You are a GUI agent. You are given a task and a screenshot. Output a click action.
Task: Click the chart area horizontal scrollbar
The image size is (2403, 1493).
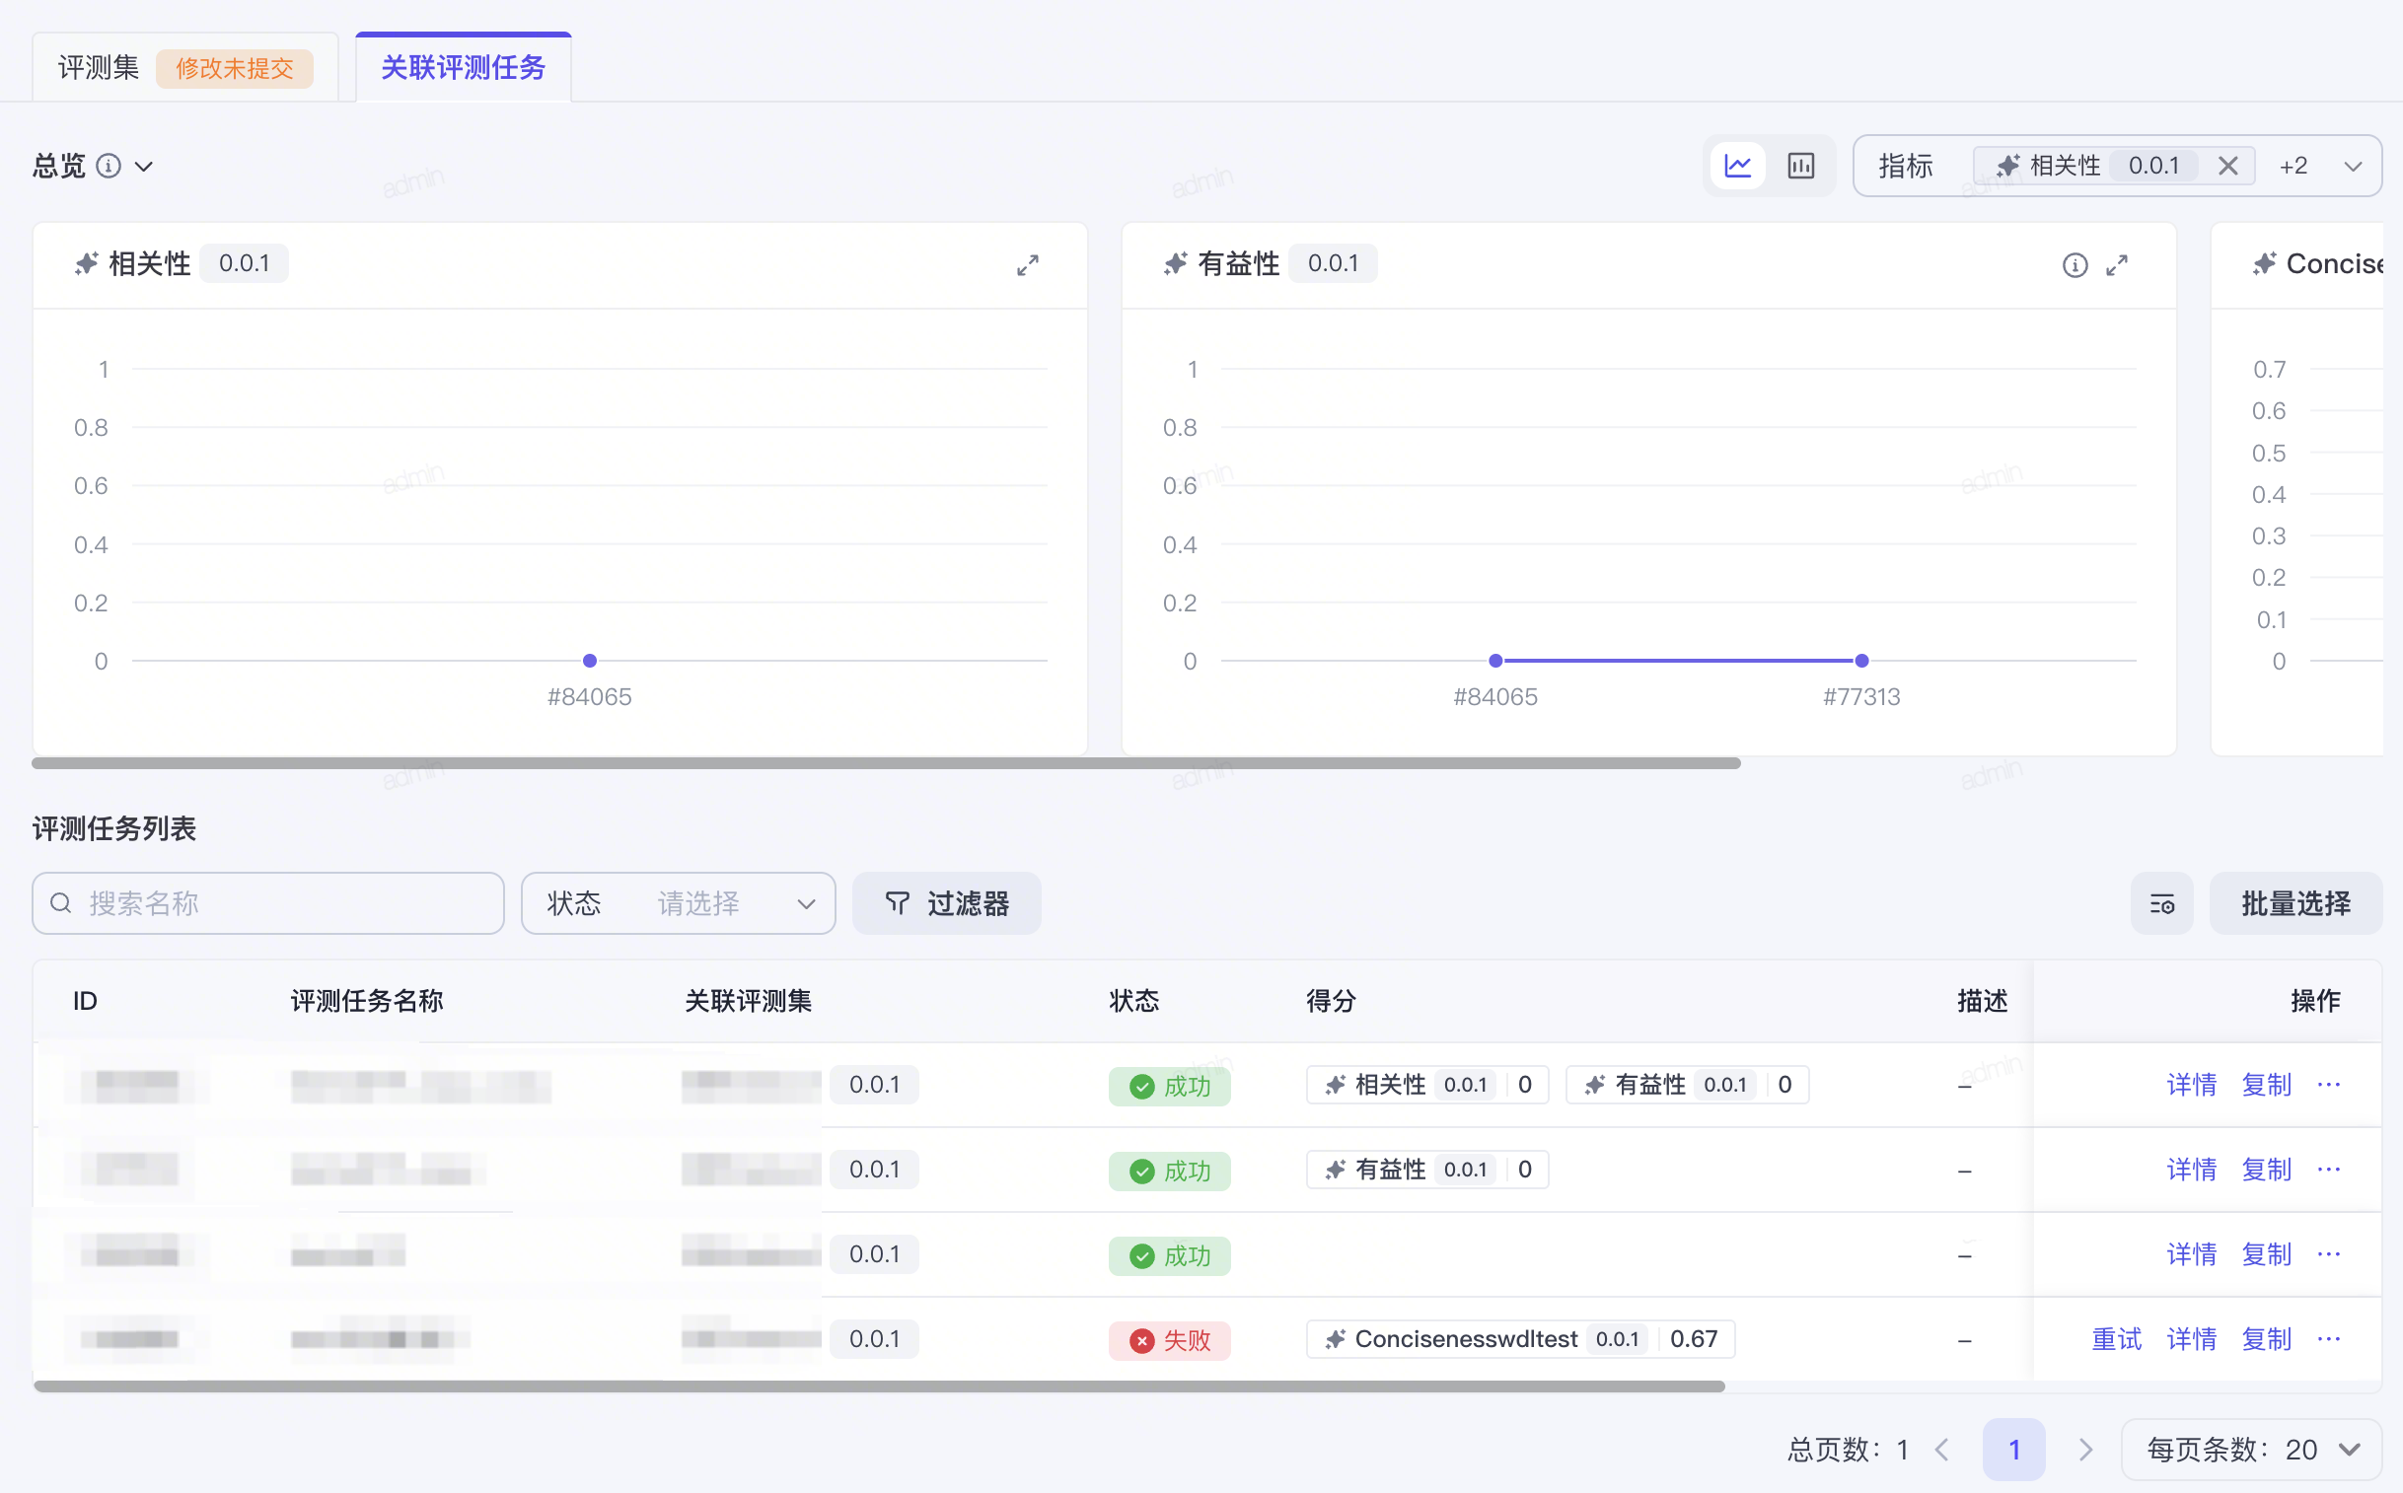click(886, 763)
